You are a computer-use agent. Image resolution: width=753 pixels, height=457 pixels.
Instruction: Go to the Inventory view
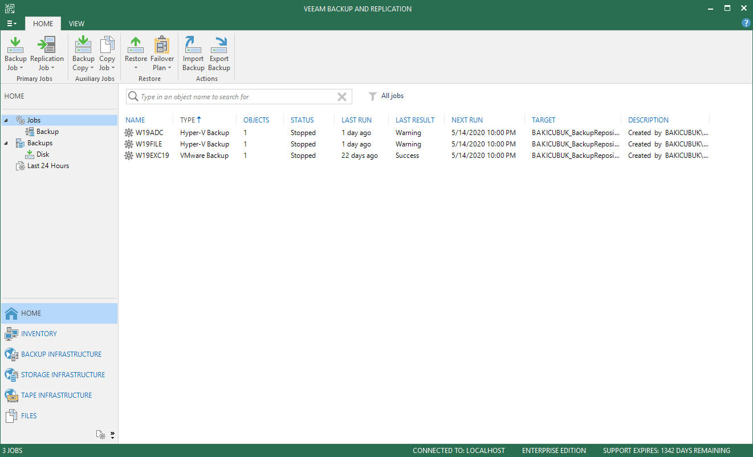click(x=39, y=334)
